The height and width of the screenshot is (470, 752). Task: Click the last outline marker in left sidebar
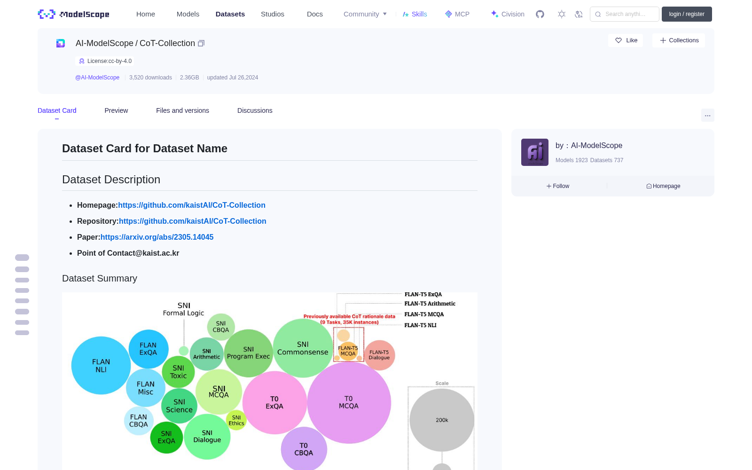pyautogui.click(x=22, y=333)
